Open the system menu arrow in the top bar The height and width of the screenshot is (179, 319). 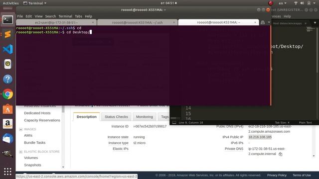coord(314,3)
